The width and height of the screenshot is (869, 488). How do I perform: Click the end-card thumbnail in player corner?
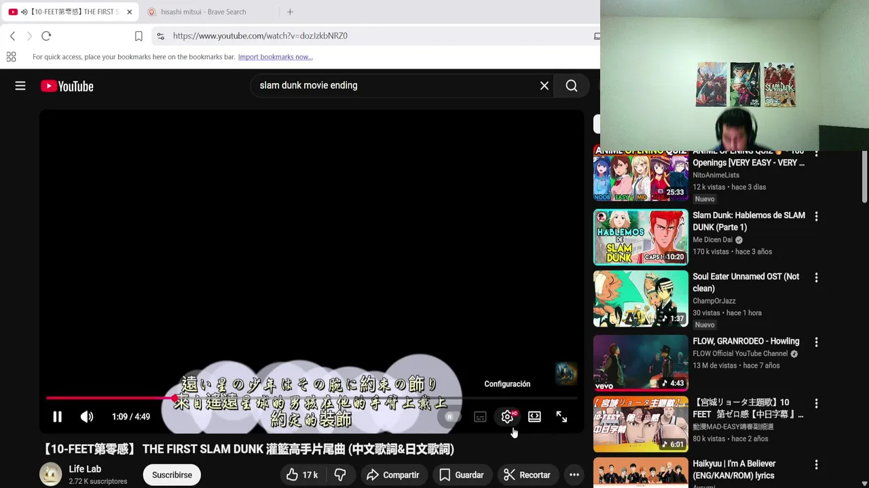[566, 373]
